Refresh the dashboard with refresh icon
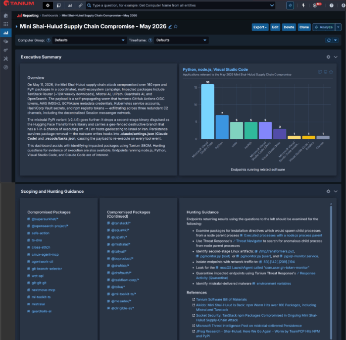This screenshot has width=346, height=340. pyautogui.click(x=329, y=40)
